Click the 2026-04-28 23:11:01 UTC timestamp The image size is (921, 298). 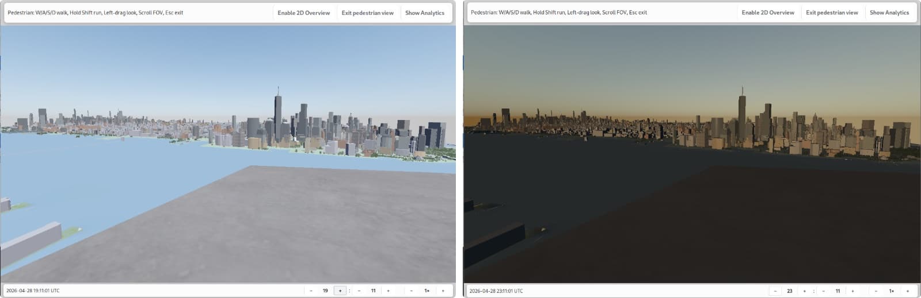point(496,291)
